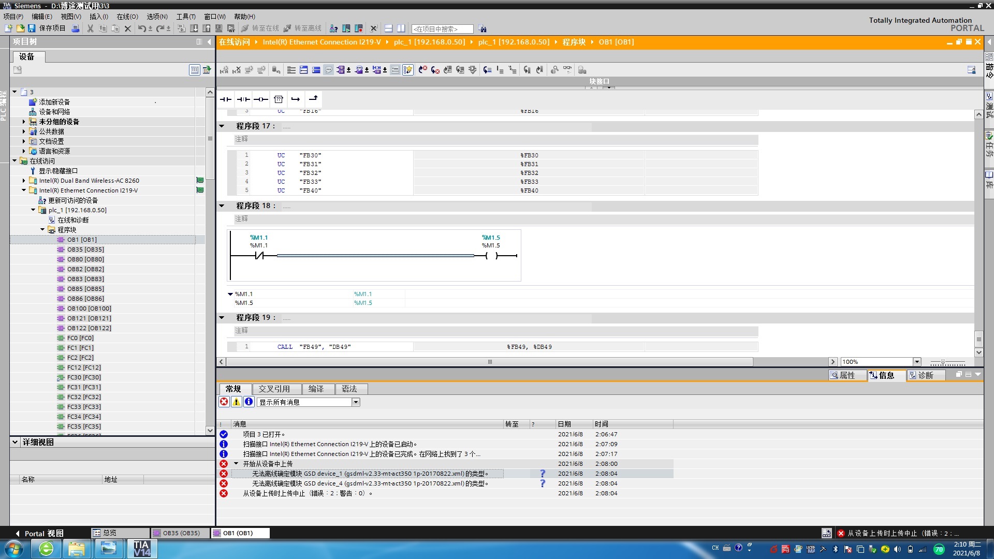Toggle the warning messages filter button
Screen dimensions: 994x559
[x=237, y=402]
